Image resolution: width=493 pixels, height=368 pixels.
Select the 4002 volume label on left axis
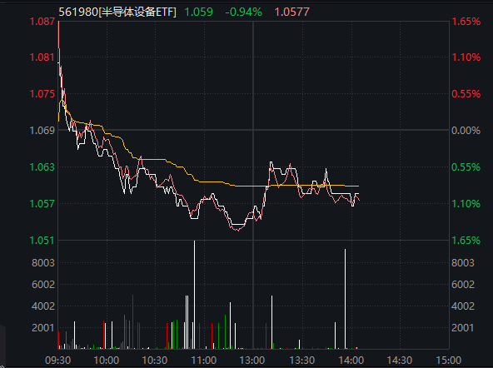point(43,306)
